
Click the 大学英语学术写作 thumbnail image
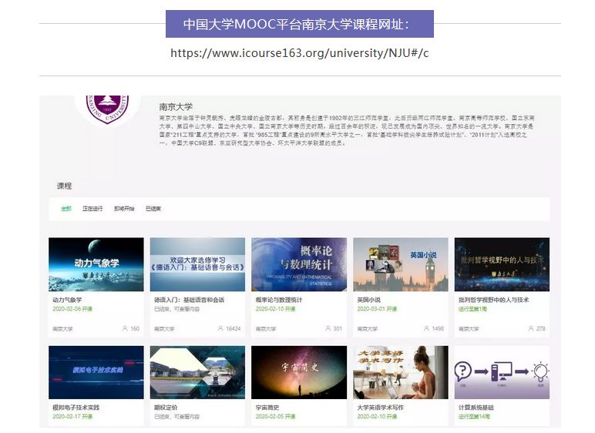tap(401, 372)
